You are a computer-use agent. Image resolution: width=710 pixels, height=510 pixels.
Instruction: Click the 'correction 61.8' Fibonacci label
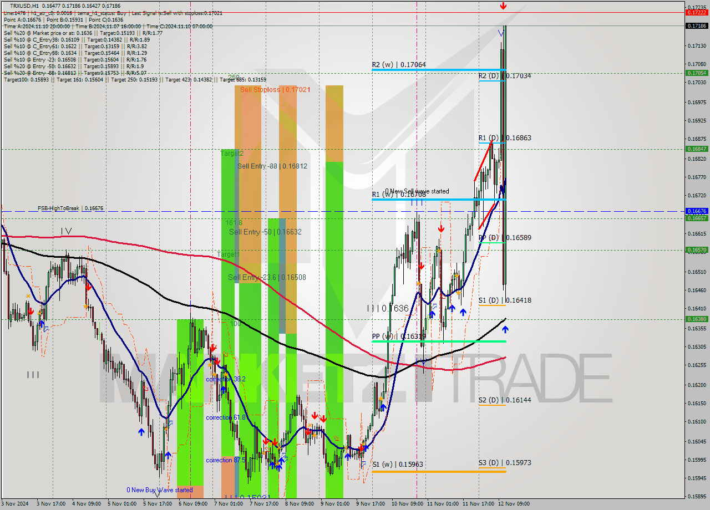[x=225, y=417]
